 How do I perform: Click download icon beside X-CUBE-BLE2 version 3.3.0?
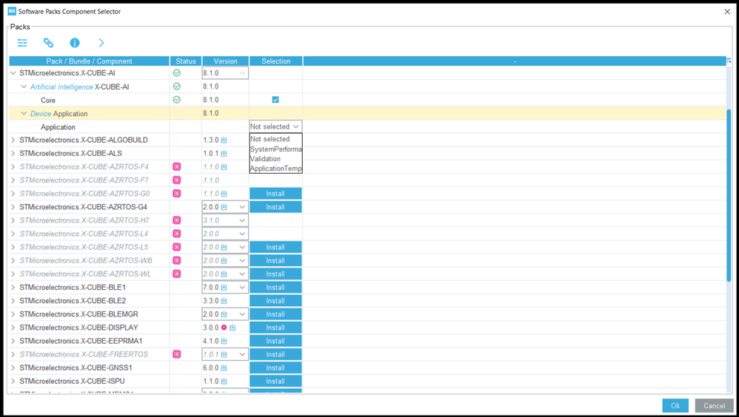click(x=224, y=301)
